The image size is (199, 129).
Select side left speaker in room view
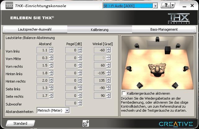pos(129,69)
